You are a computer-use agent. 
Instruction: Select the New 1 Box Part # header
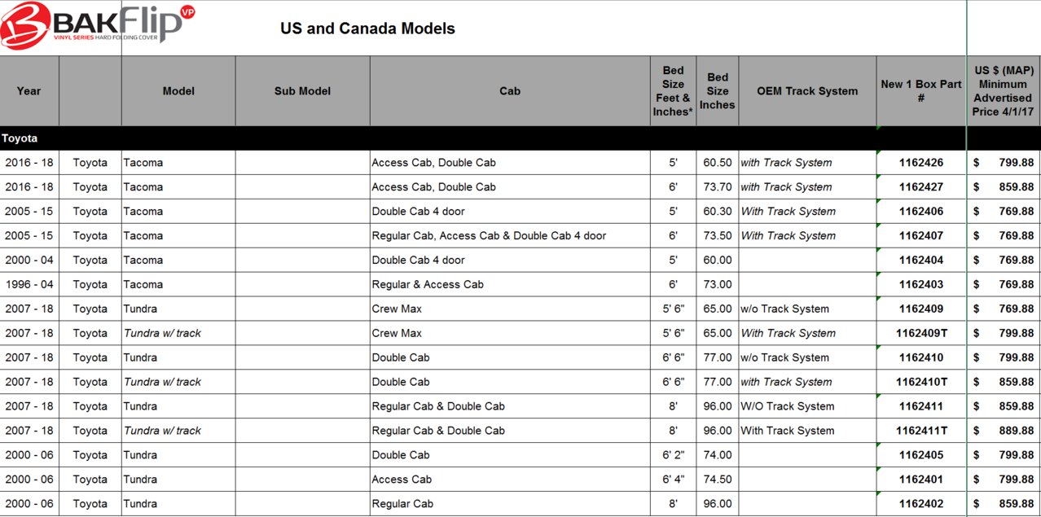click(x=921, y=91)
